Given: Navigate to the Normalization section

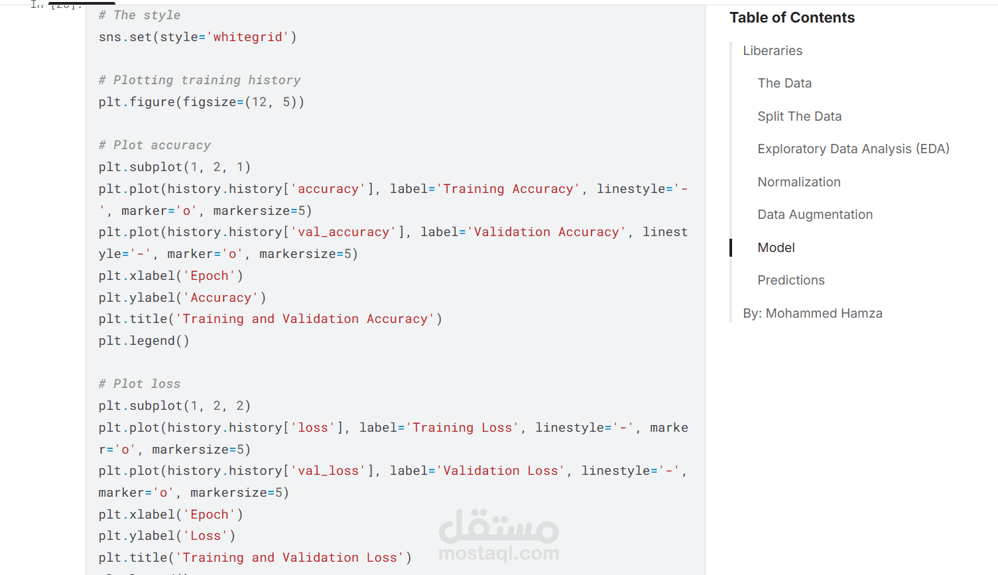Looking at the screenshot, I should pos(798,182).
